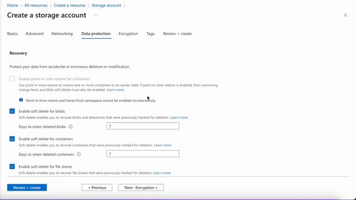356x200 pixels.
Task: Open the Storage account breadcrumb link
Action: [x=106, y=5]
